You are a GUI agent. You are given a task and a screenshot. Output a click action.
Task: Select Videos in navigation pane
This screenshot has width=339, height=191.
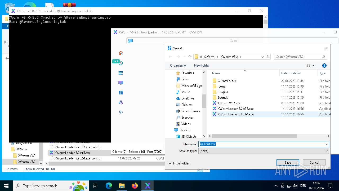tap(186, 124)
